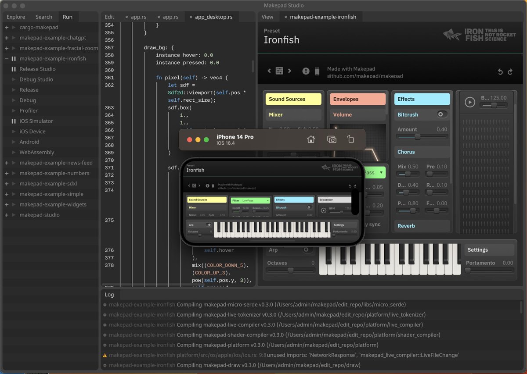This screenshot has width=527, height=374.
Task: Click Settings header in Studio preview
Action: [x=489, y=250]
